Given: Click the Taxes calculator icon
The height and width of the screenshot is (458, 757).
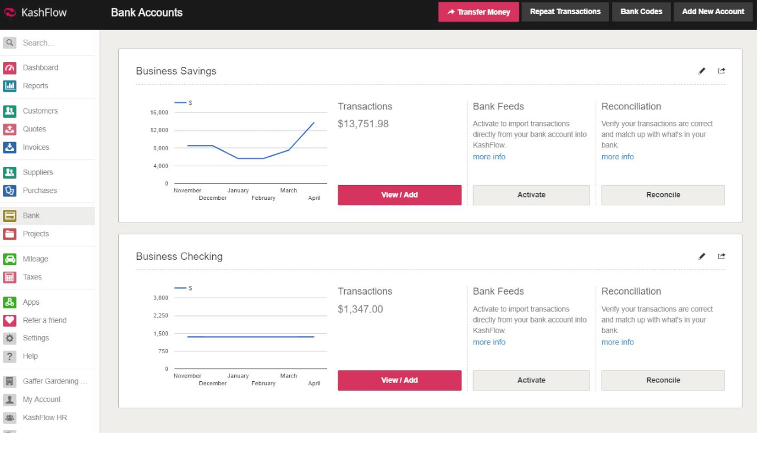Looking at the screenshot, I should tap(9, 277).
